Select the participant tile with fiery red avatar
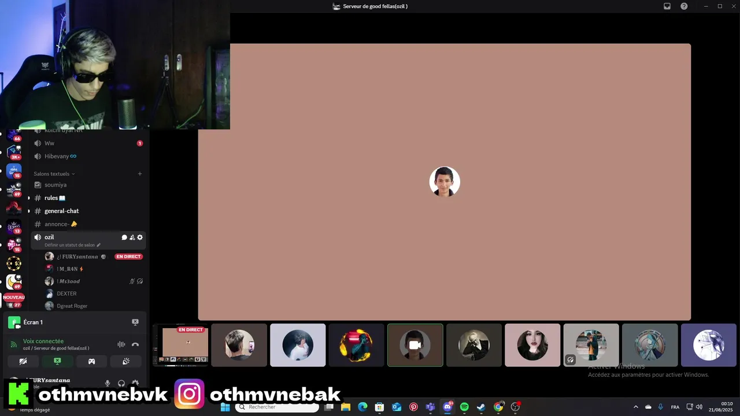Screen dimensions: 740x416 pos(356,345)
